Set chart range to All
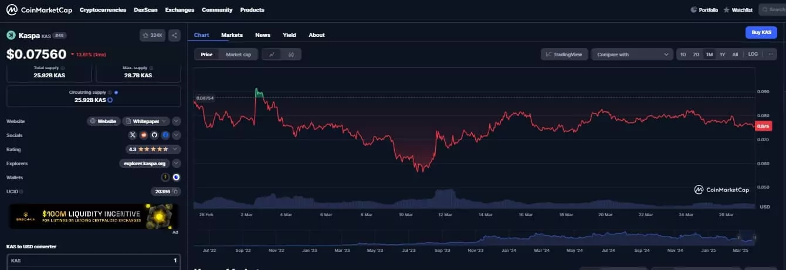 tap(735, 54)
